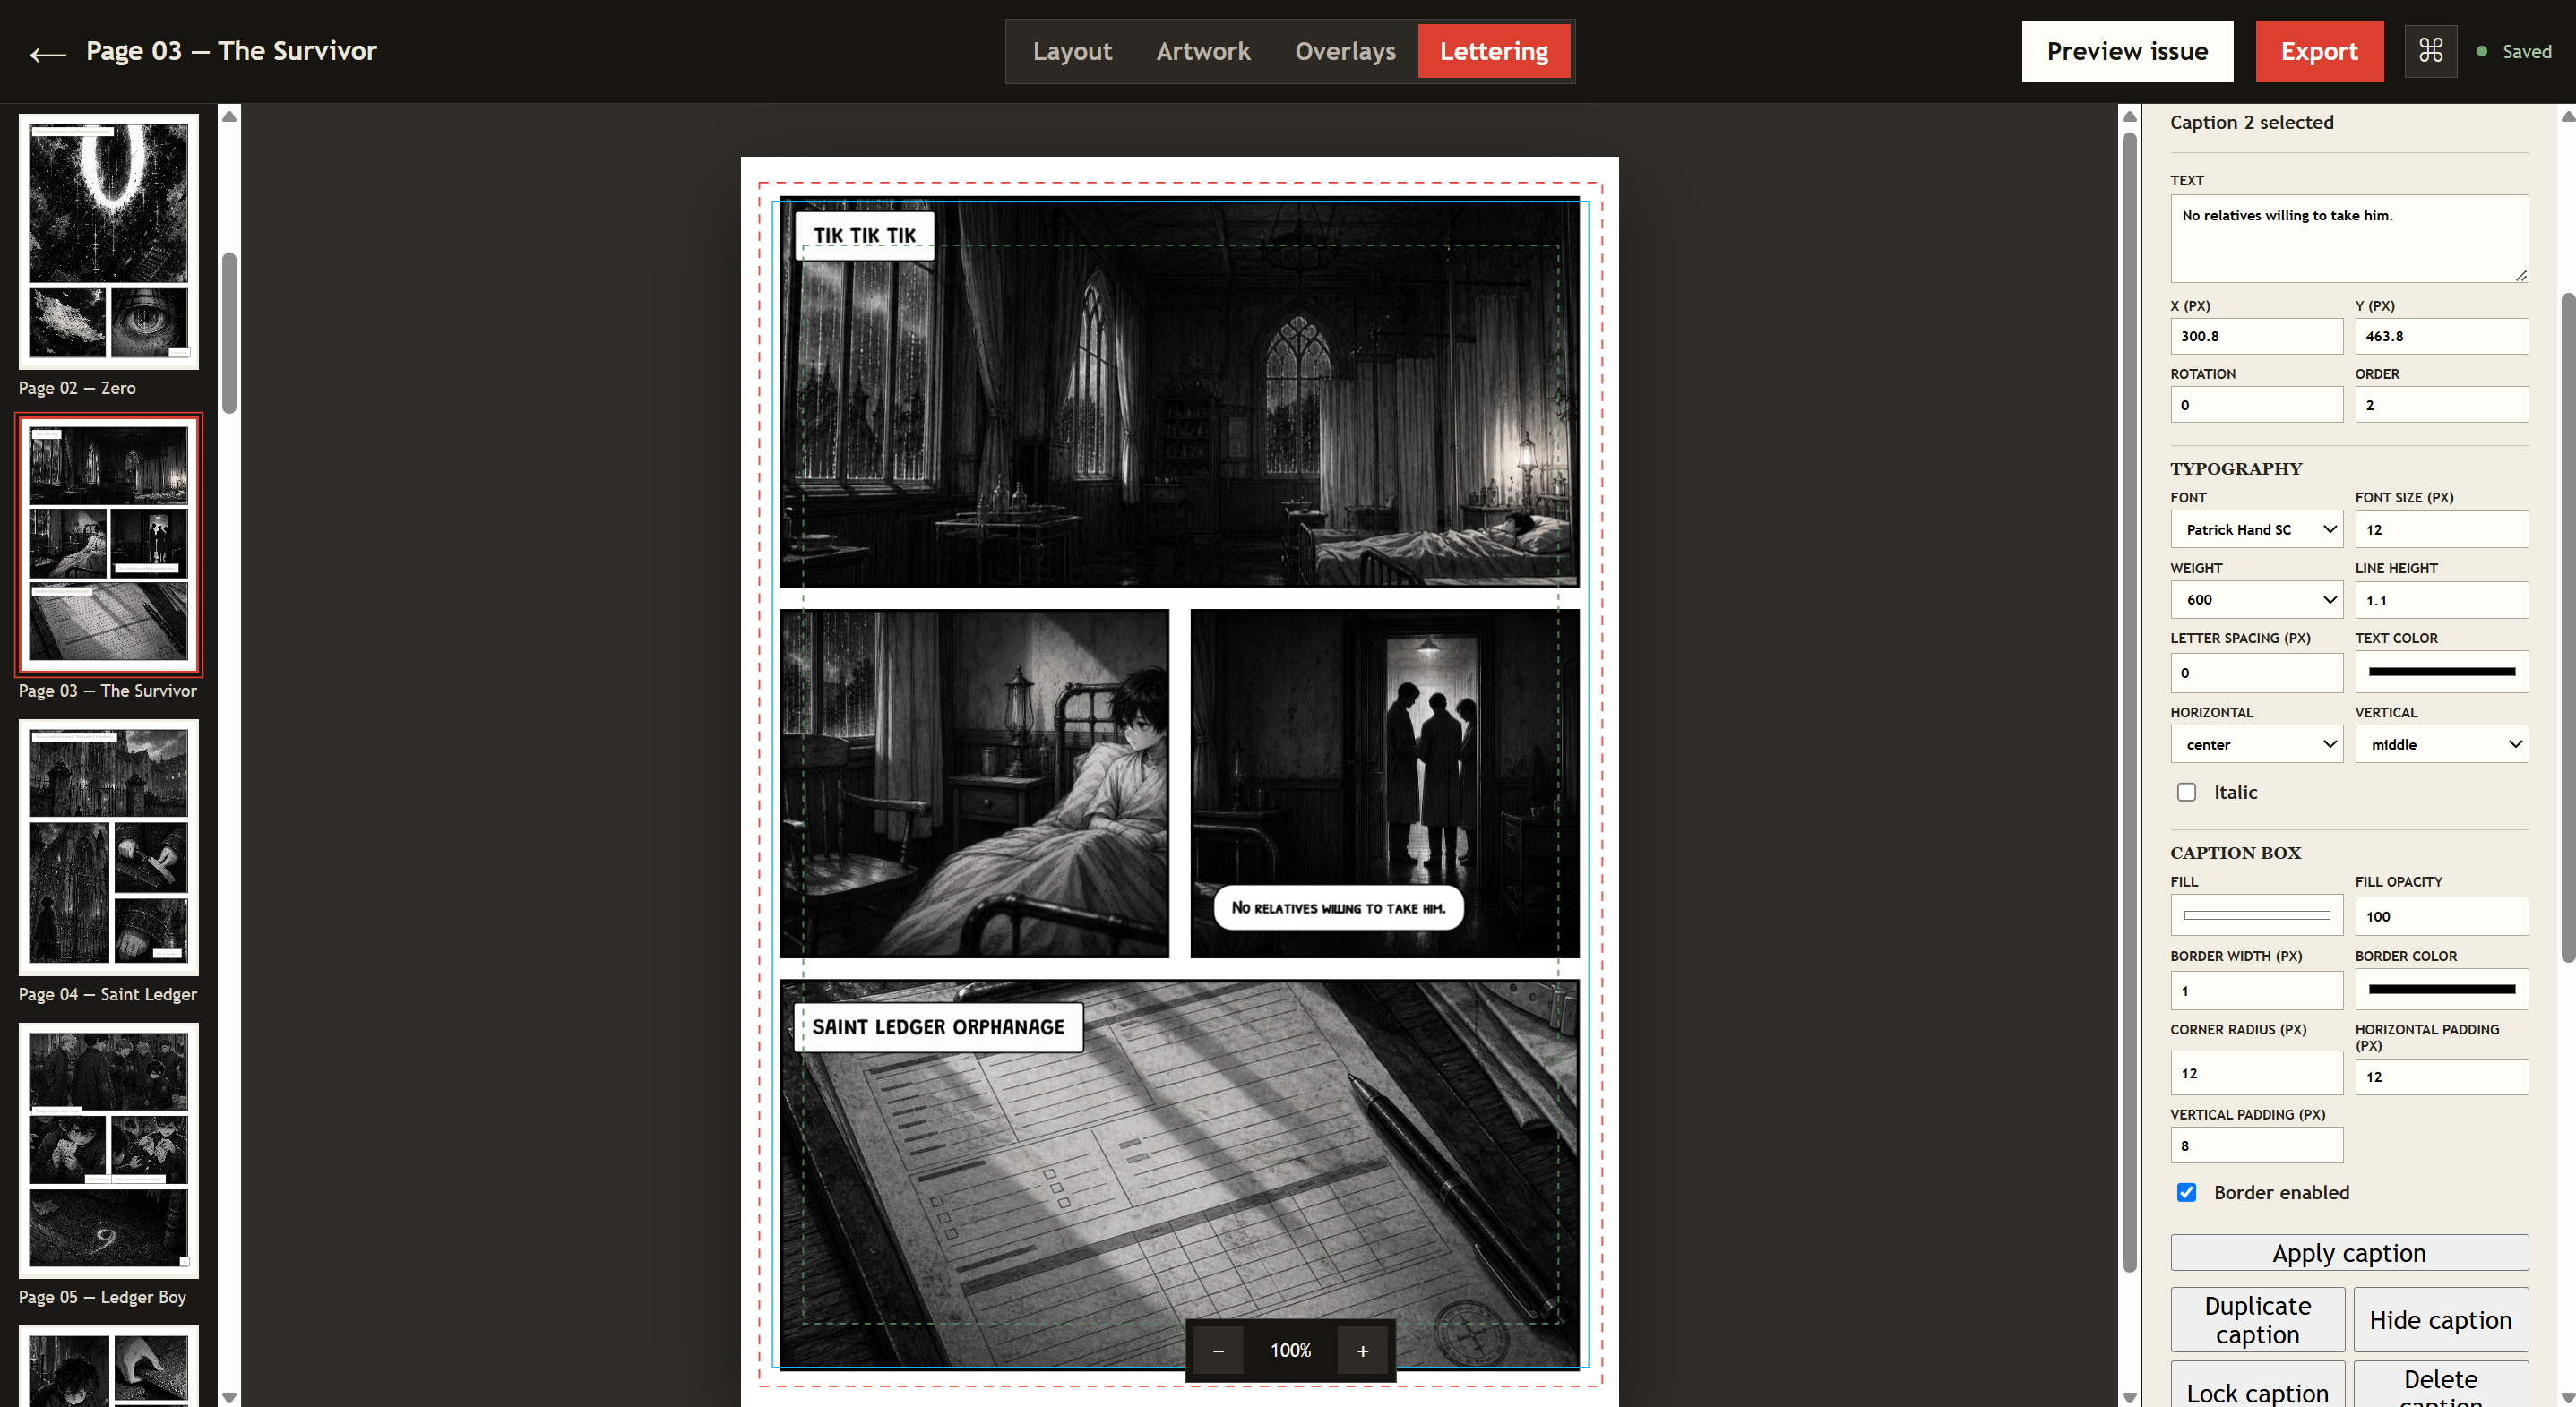Open the Text Color swatch
Viewport: 2576px width, 1407px height.
[2441, 672]
